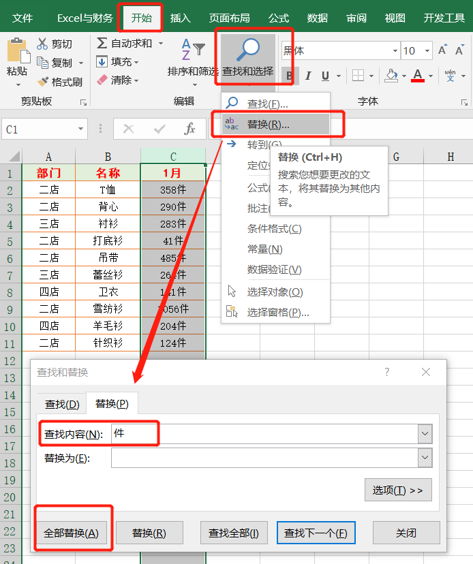Click the 查找全部(I) button
Image resolution: width=473 pixels, height=564 pixels.
[234, 533]
